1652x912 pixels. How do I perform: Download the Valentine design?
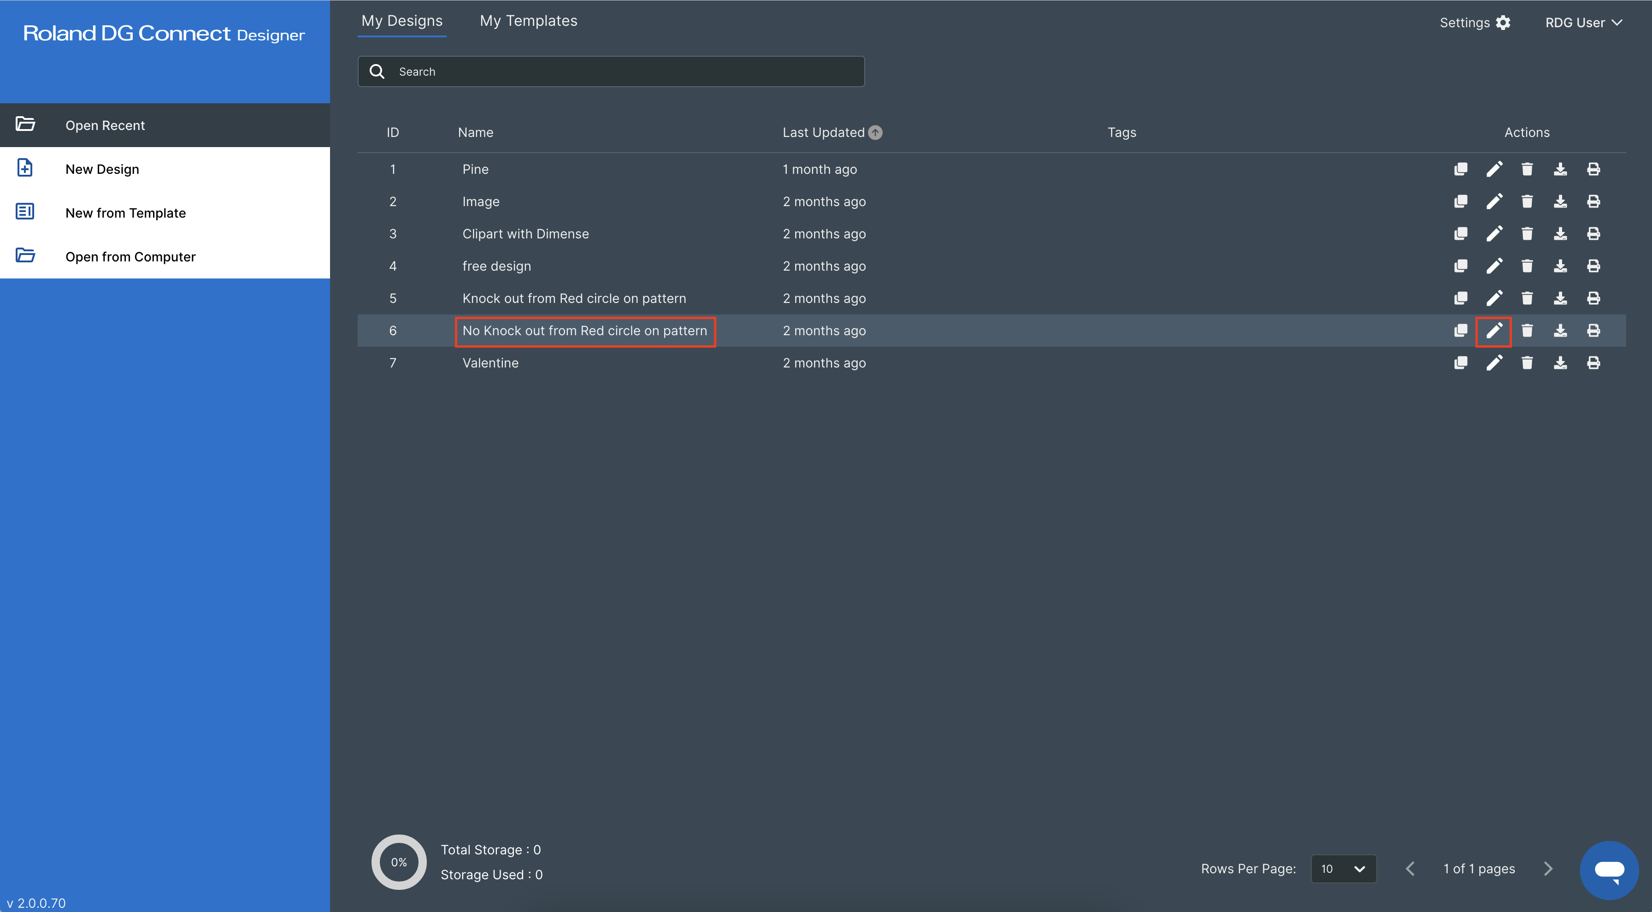pos(1560,363)
